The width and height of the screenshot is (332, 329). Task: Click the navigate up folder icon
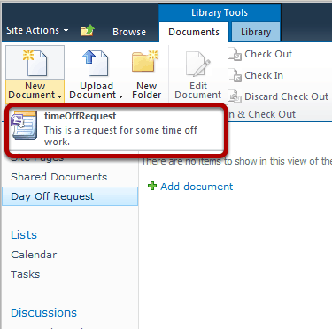tap(88, 30)
